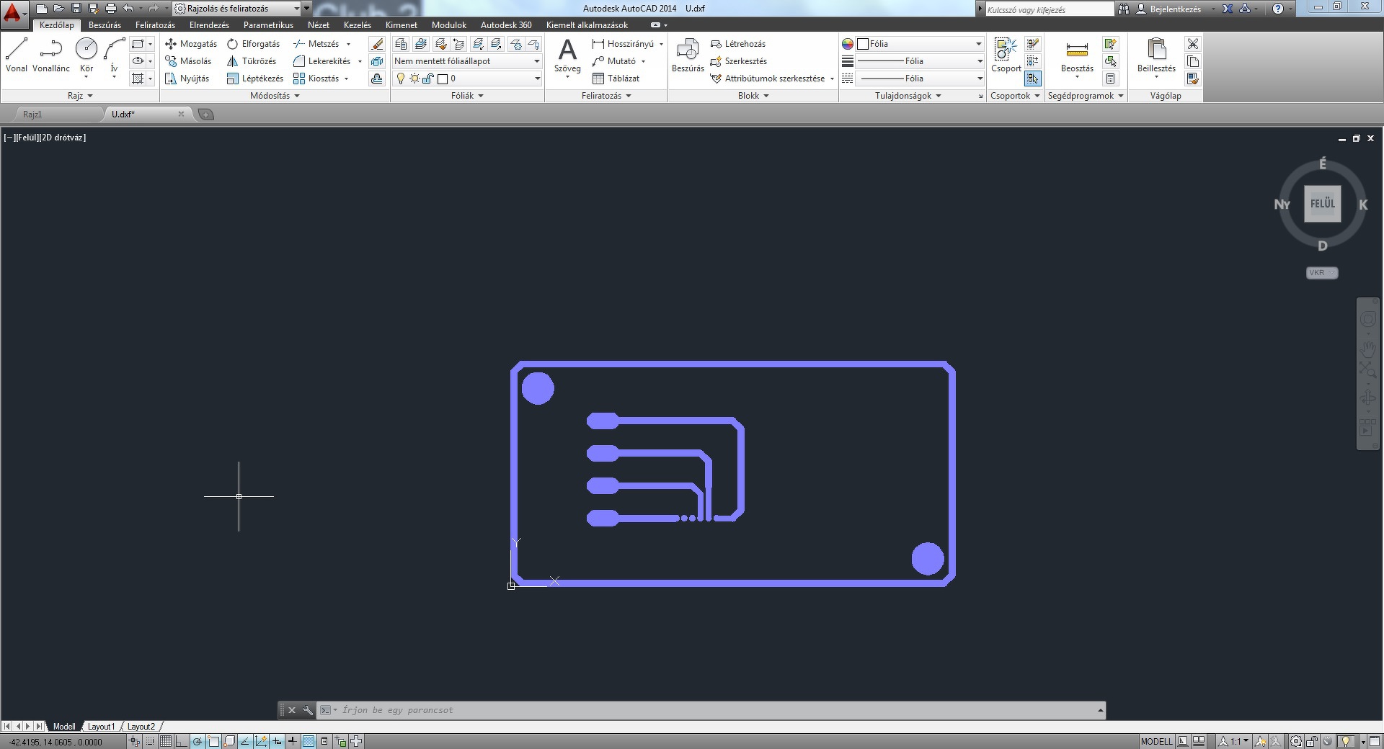Screen dimensions: 1384x749
Task: Click the Másolás copy tool
Action: click(x=188, y=61)
